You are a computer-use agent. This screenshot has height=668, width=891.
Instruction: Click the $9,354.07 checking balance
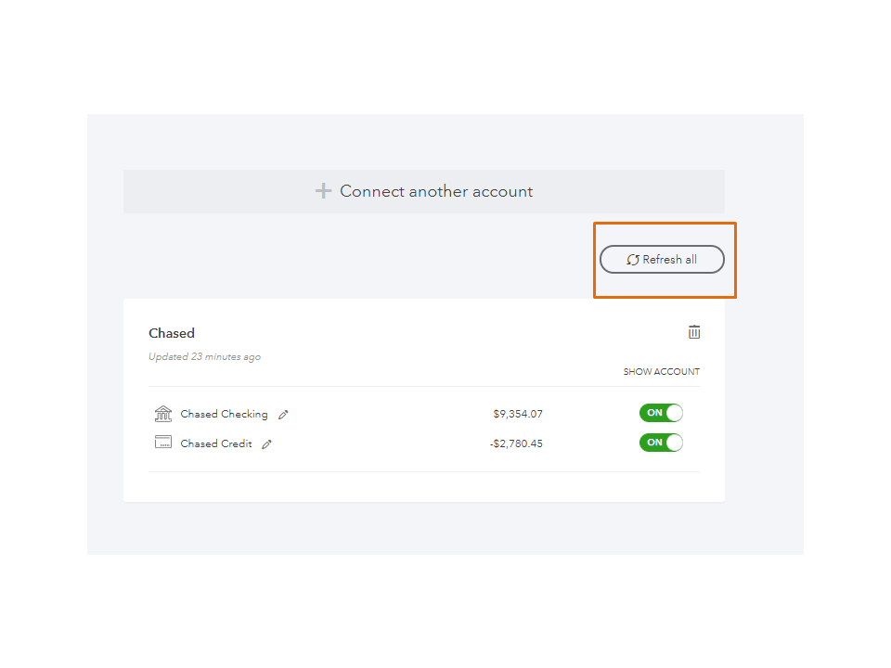click(x=518, y=414)
